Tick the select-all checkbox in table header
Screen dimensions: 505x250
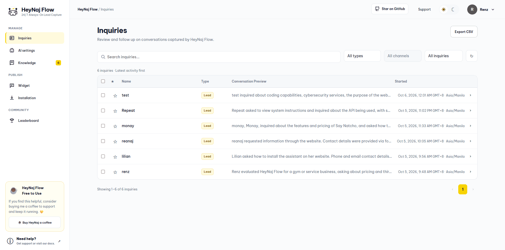tap(103, 81)
